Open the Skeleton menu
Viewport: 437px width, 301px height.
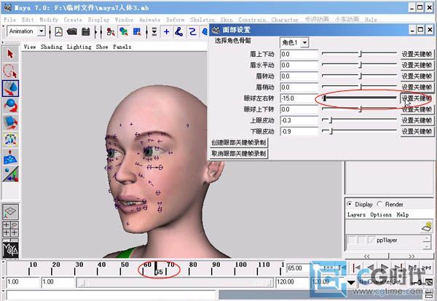202,20
